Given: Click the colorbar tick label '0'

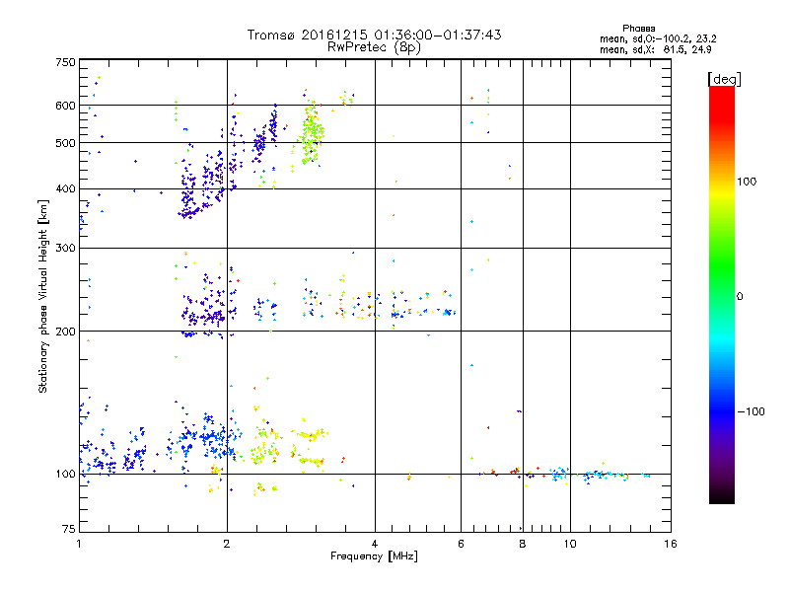Looking at the screenshot, I should 740,297.
